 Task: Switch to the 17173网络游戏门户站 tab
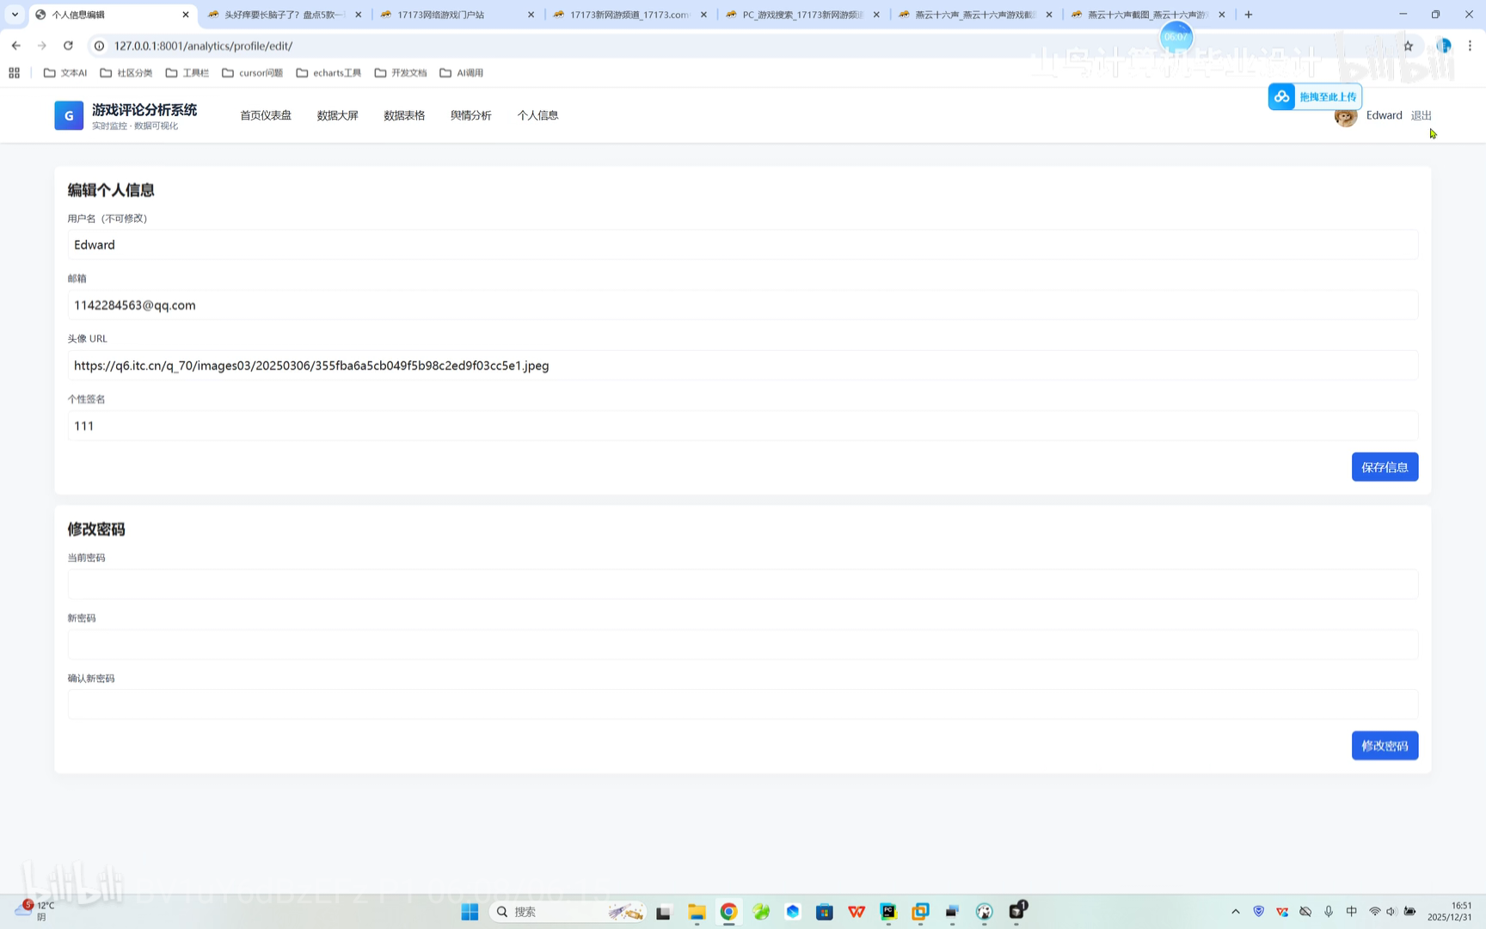click(x=440, y=15)
